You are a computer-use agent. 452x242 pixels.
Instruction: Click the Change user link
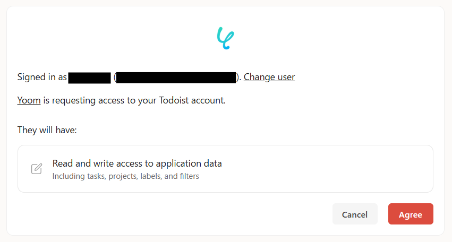(x=269, y=77)
